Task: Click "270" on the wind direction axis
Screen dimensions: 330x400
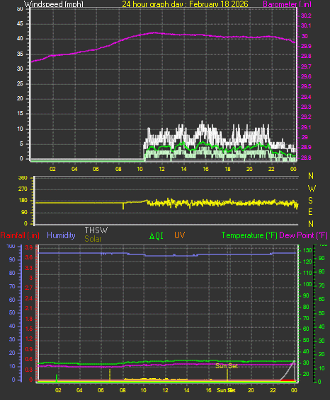Action: [23, 189]
